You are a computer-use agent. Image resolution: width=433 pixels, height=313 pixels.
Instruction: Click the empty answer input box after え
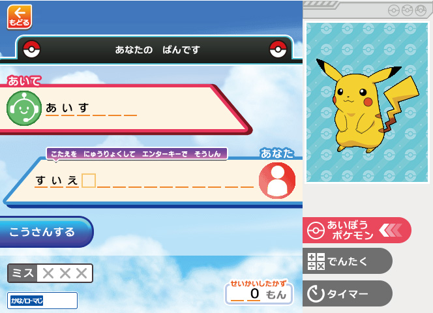pos(89,181)
